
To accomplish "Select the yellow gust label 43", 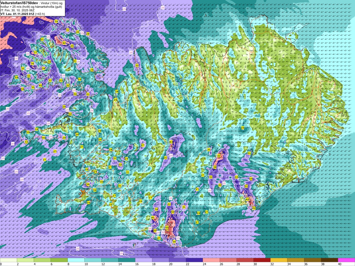I will [171, 142].
